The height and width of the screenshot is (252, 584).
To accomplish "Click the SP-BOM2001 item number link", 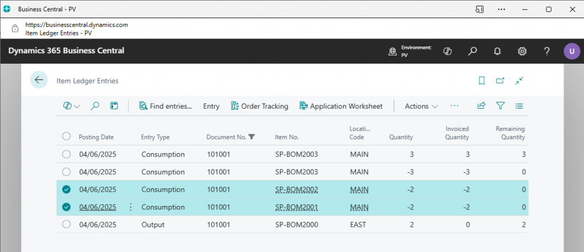I will pyautogui.click(x=296, y=207).
